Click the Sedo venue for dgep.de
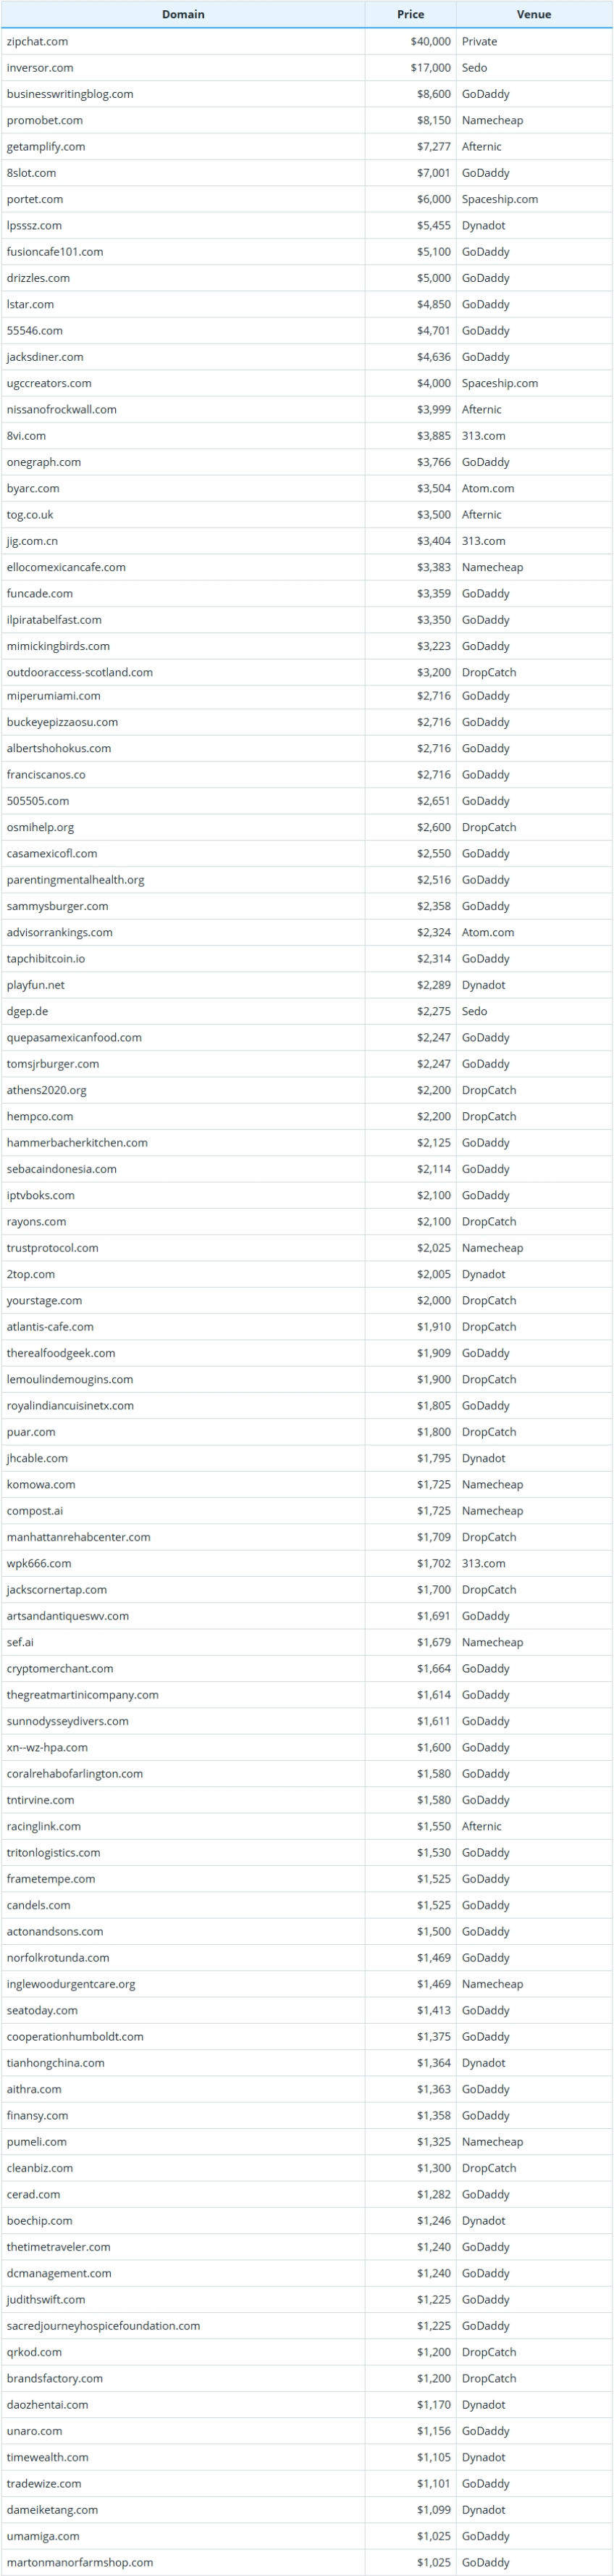 [x=474, y=1011]
